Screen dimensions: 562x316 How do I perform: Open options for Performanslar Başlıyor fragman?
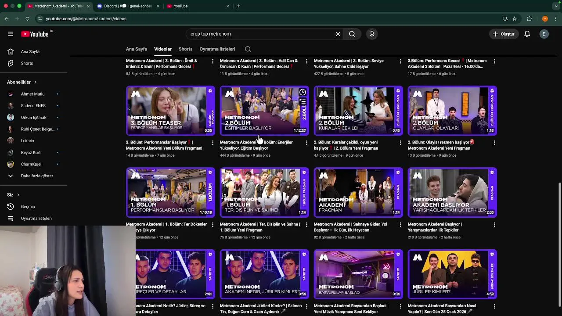(213, 143)
